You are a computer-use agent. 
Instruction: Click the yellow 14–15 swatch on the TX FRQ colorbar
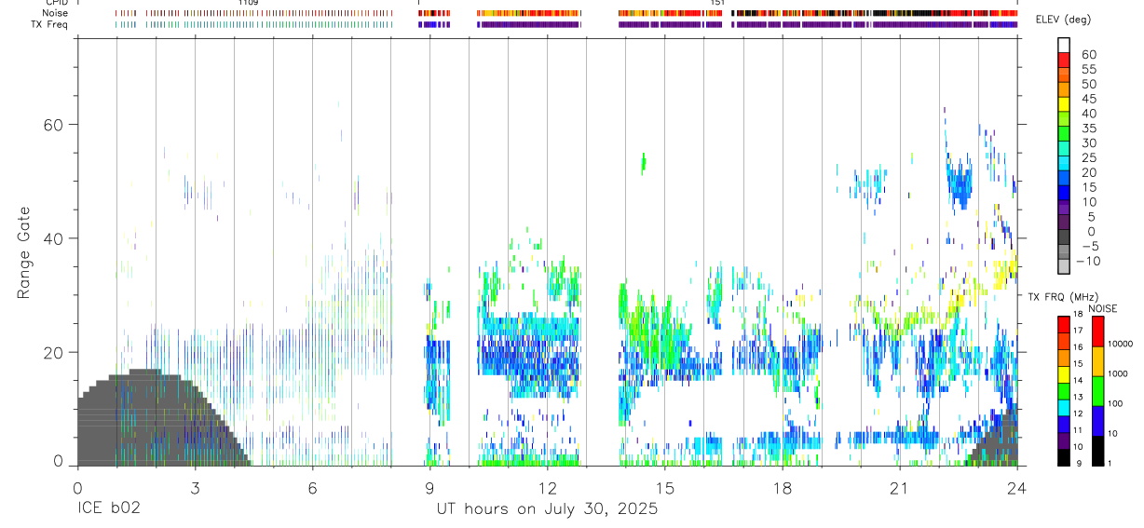[1064, 374]
